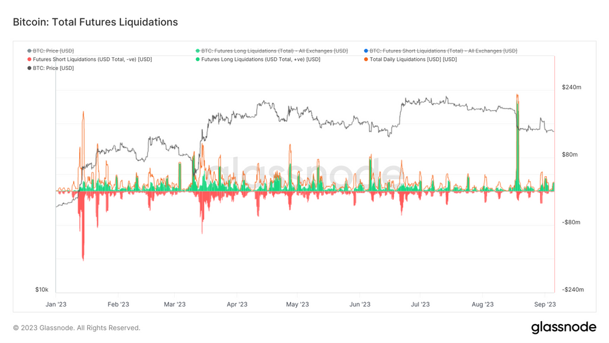The height and width of the screenshot is (343, 609).
Task: Click the $240m label on right axis
Action: (x=571, y=88)
